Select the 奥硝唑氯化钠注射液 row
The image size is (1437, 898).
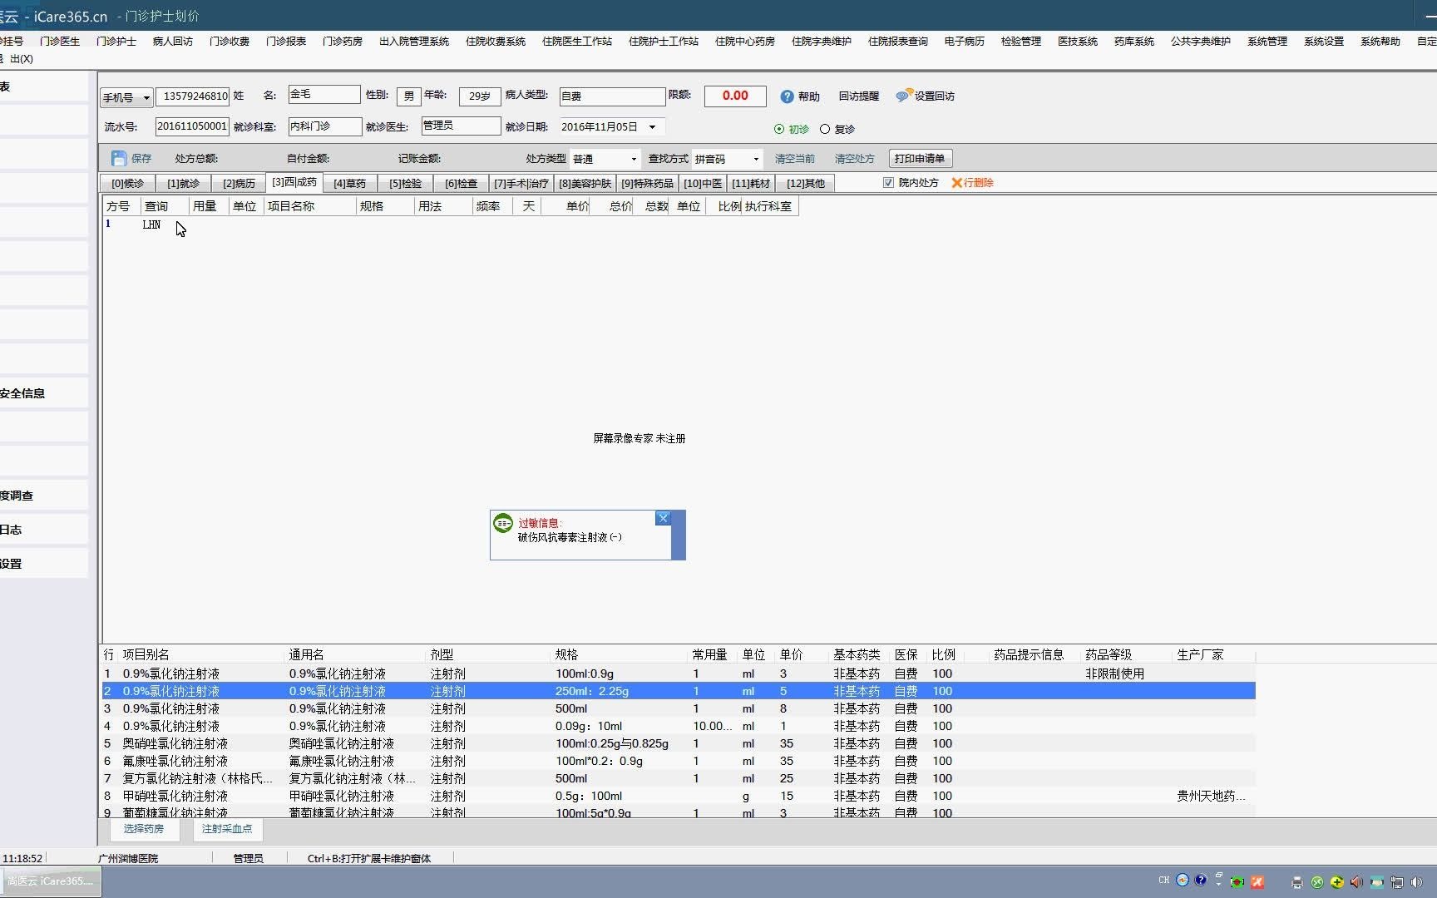[678, 744]
